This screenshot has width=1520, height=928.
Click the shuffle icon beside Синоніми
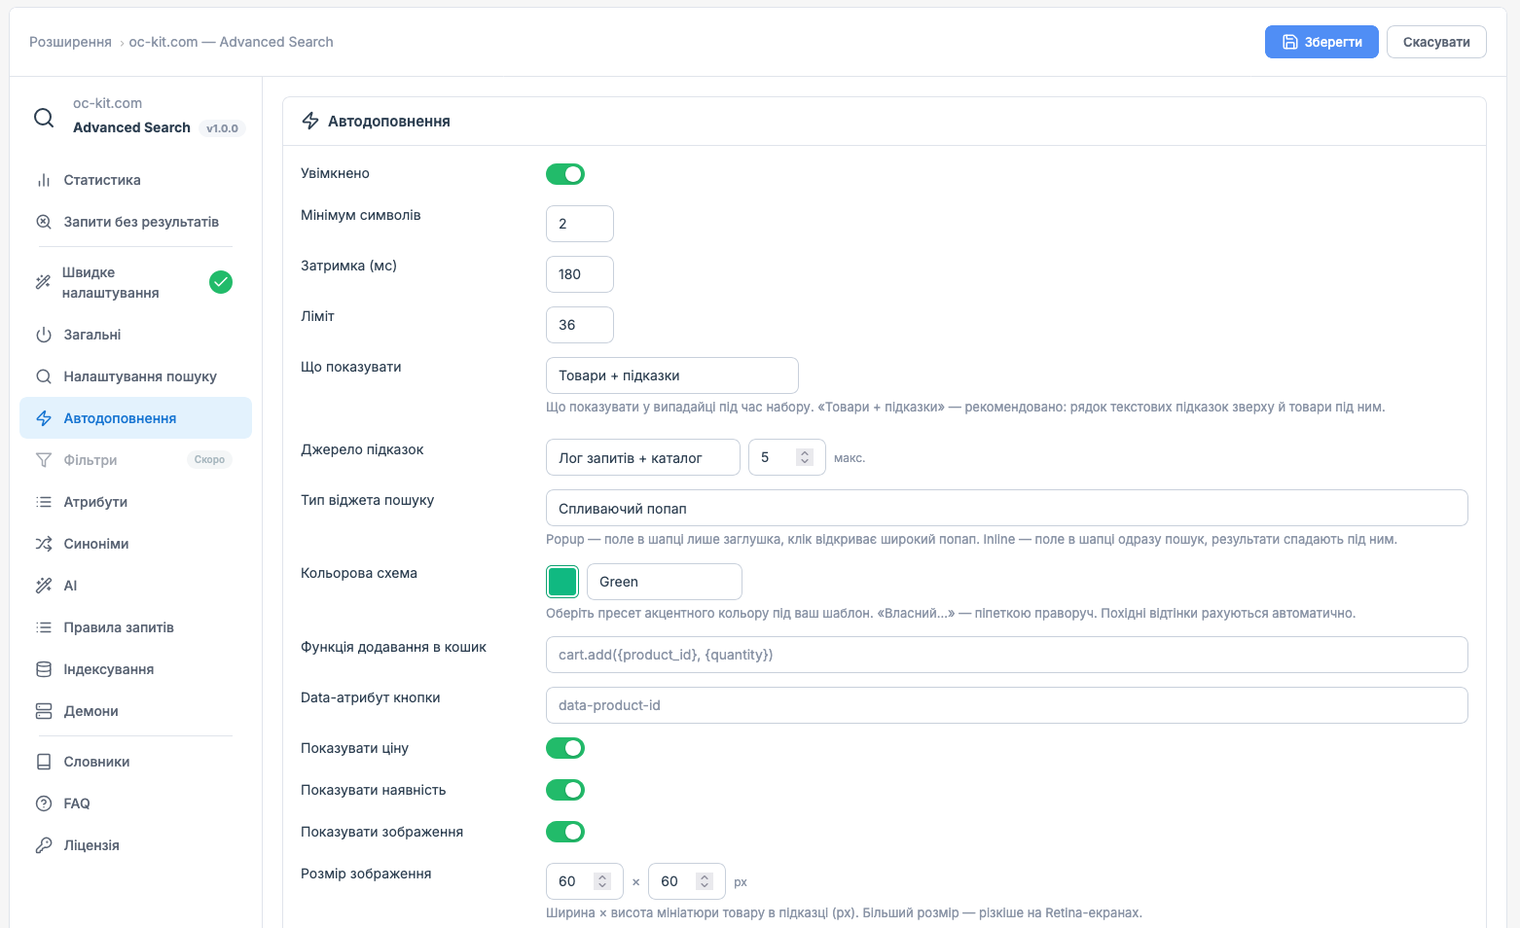pos(44,544)
